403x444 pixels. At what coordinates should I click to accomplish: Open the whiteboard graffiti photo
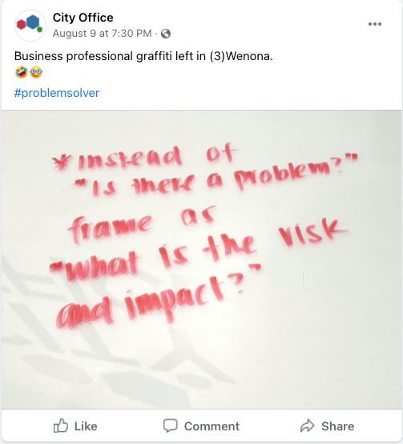(x=202, y=260)
